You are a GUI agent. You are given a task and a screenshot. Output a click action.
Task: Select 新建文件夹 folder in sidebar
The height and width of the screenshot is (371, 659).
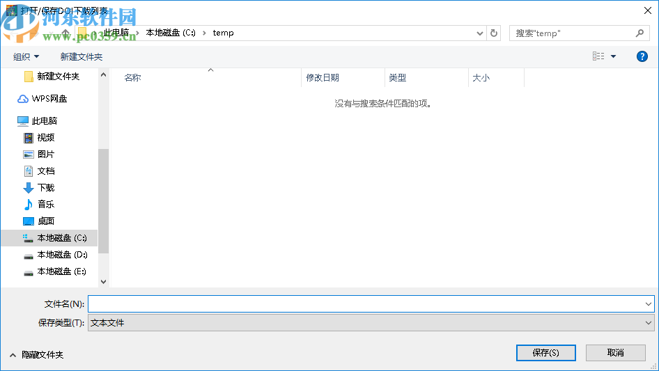pyautogui.click(x=58, y=76)
